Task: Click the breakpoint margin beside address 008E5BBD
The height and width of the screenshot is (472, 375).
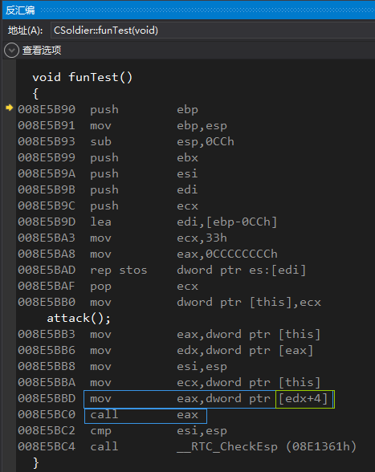Action: (x=9, y=398)
